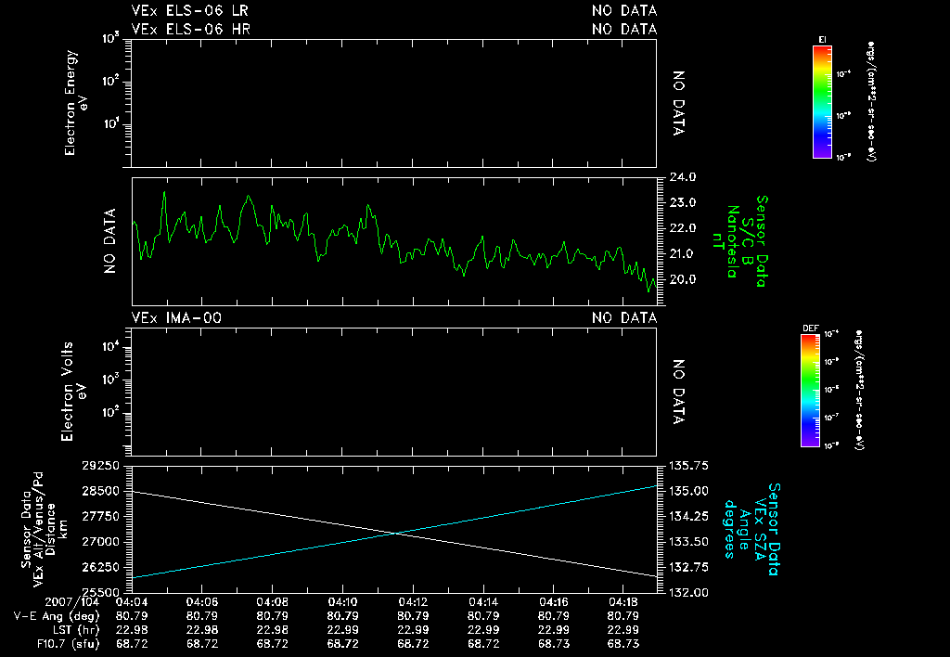Click the 135.75 degrees tick label
950x657 pixels.
(x=689, y=466)
